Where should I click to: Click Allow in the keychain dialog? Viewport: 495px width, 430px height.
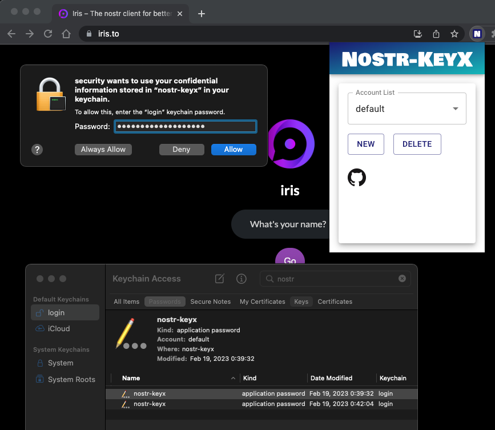tap(234, 150)
